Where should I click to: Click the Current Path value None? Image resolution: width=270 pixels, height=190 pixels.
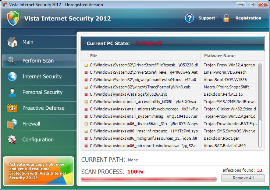133,160
